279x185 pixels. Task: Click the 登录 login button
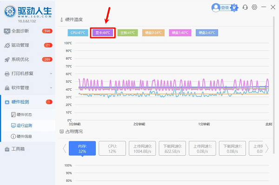225,8
